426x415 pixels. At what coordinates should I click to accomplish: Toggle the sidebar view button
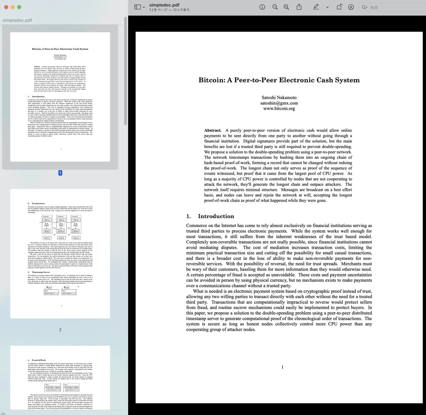(138, 7)
